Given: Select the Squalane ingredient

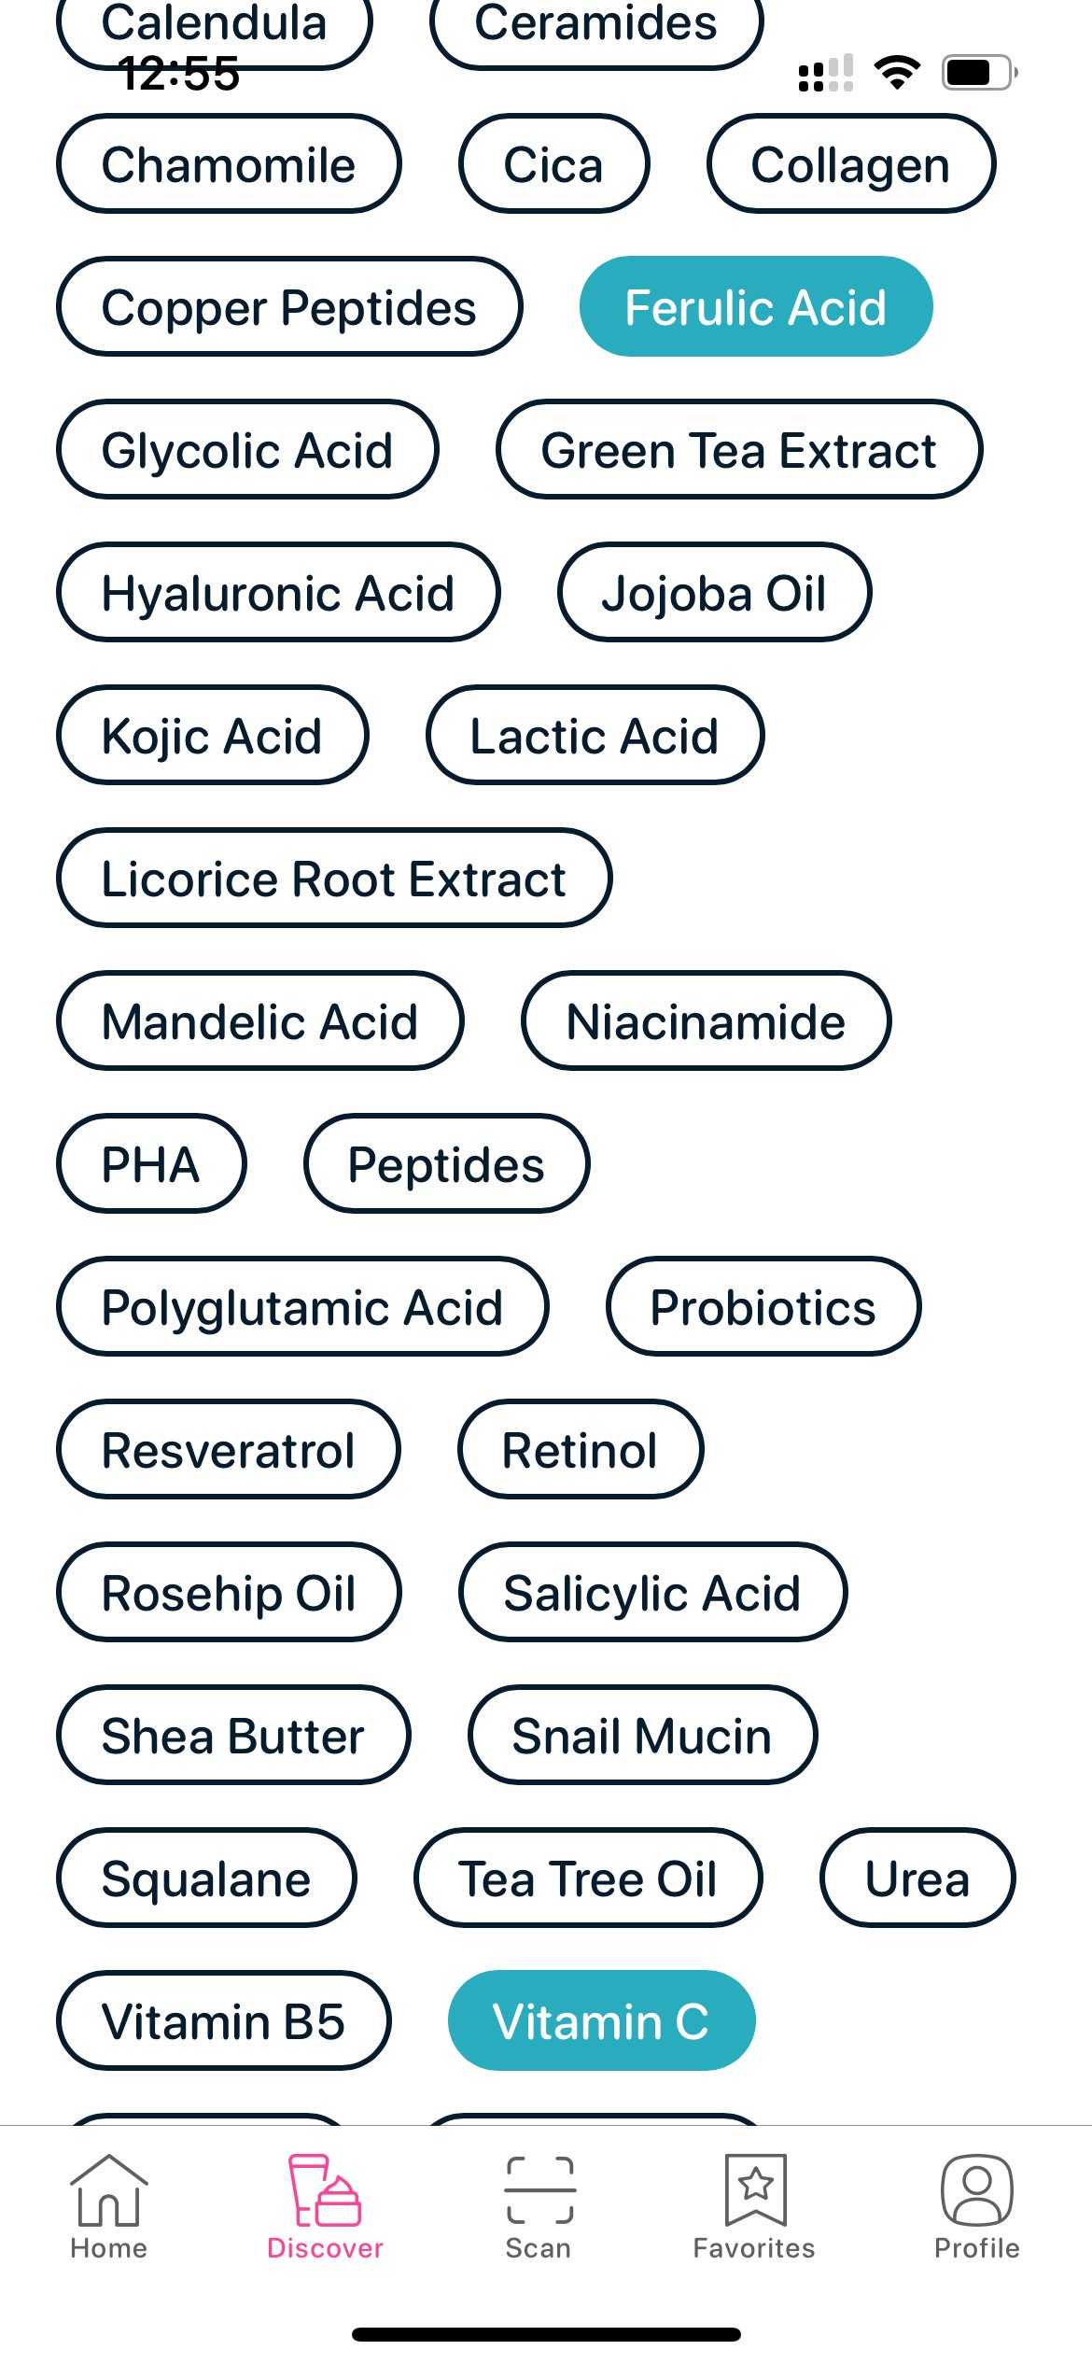Looking at the screenshot, I should [207, 1879].
